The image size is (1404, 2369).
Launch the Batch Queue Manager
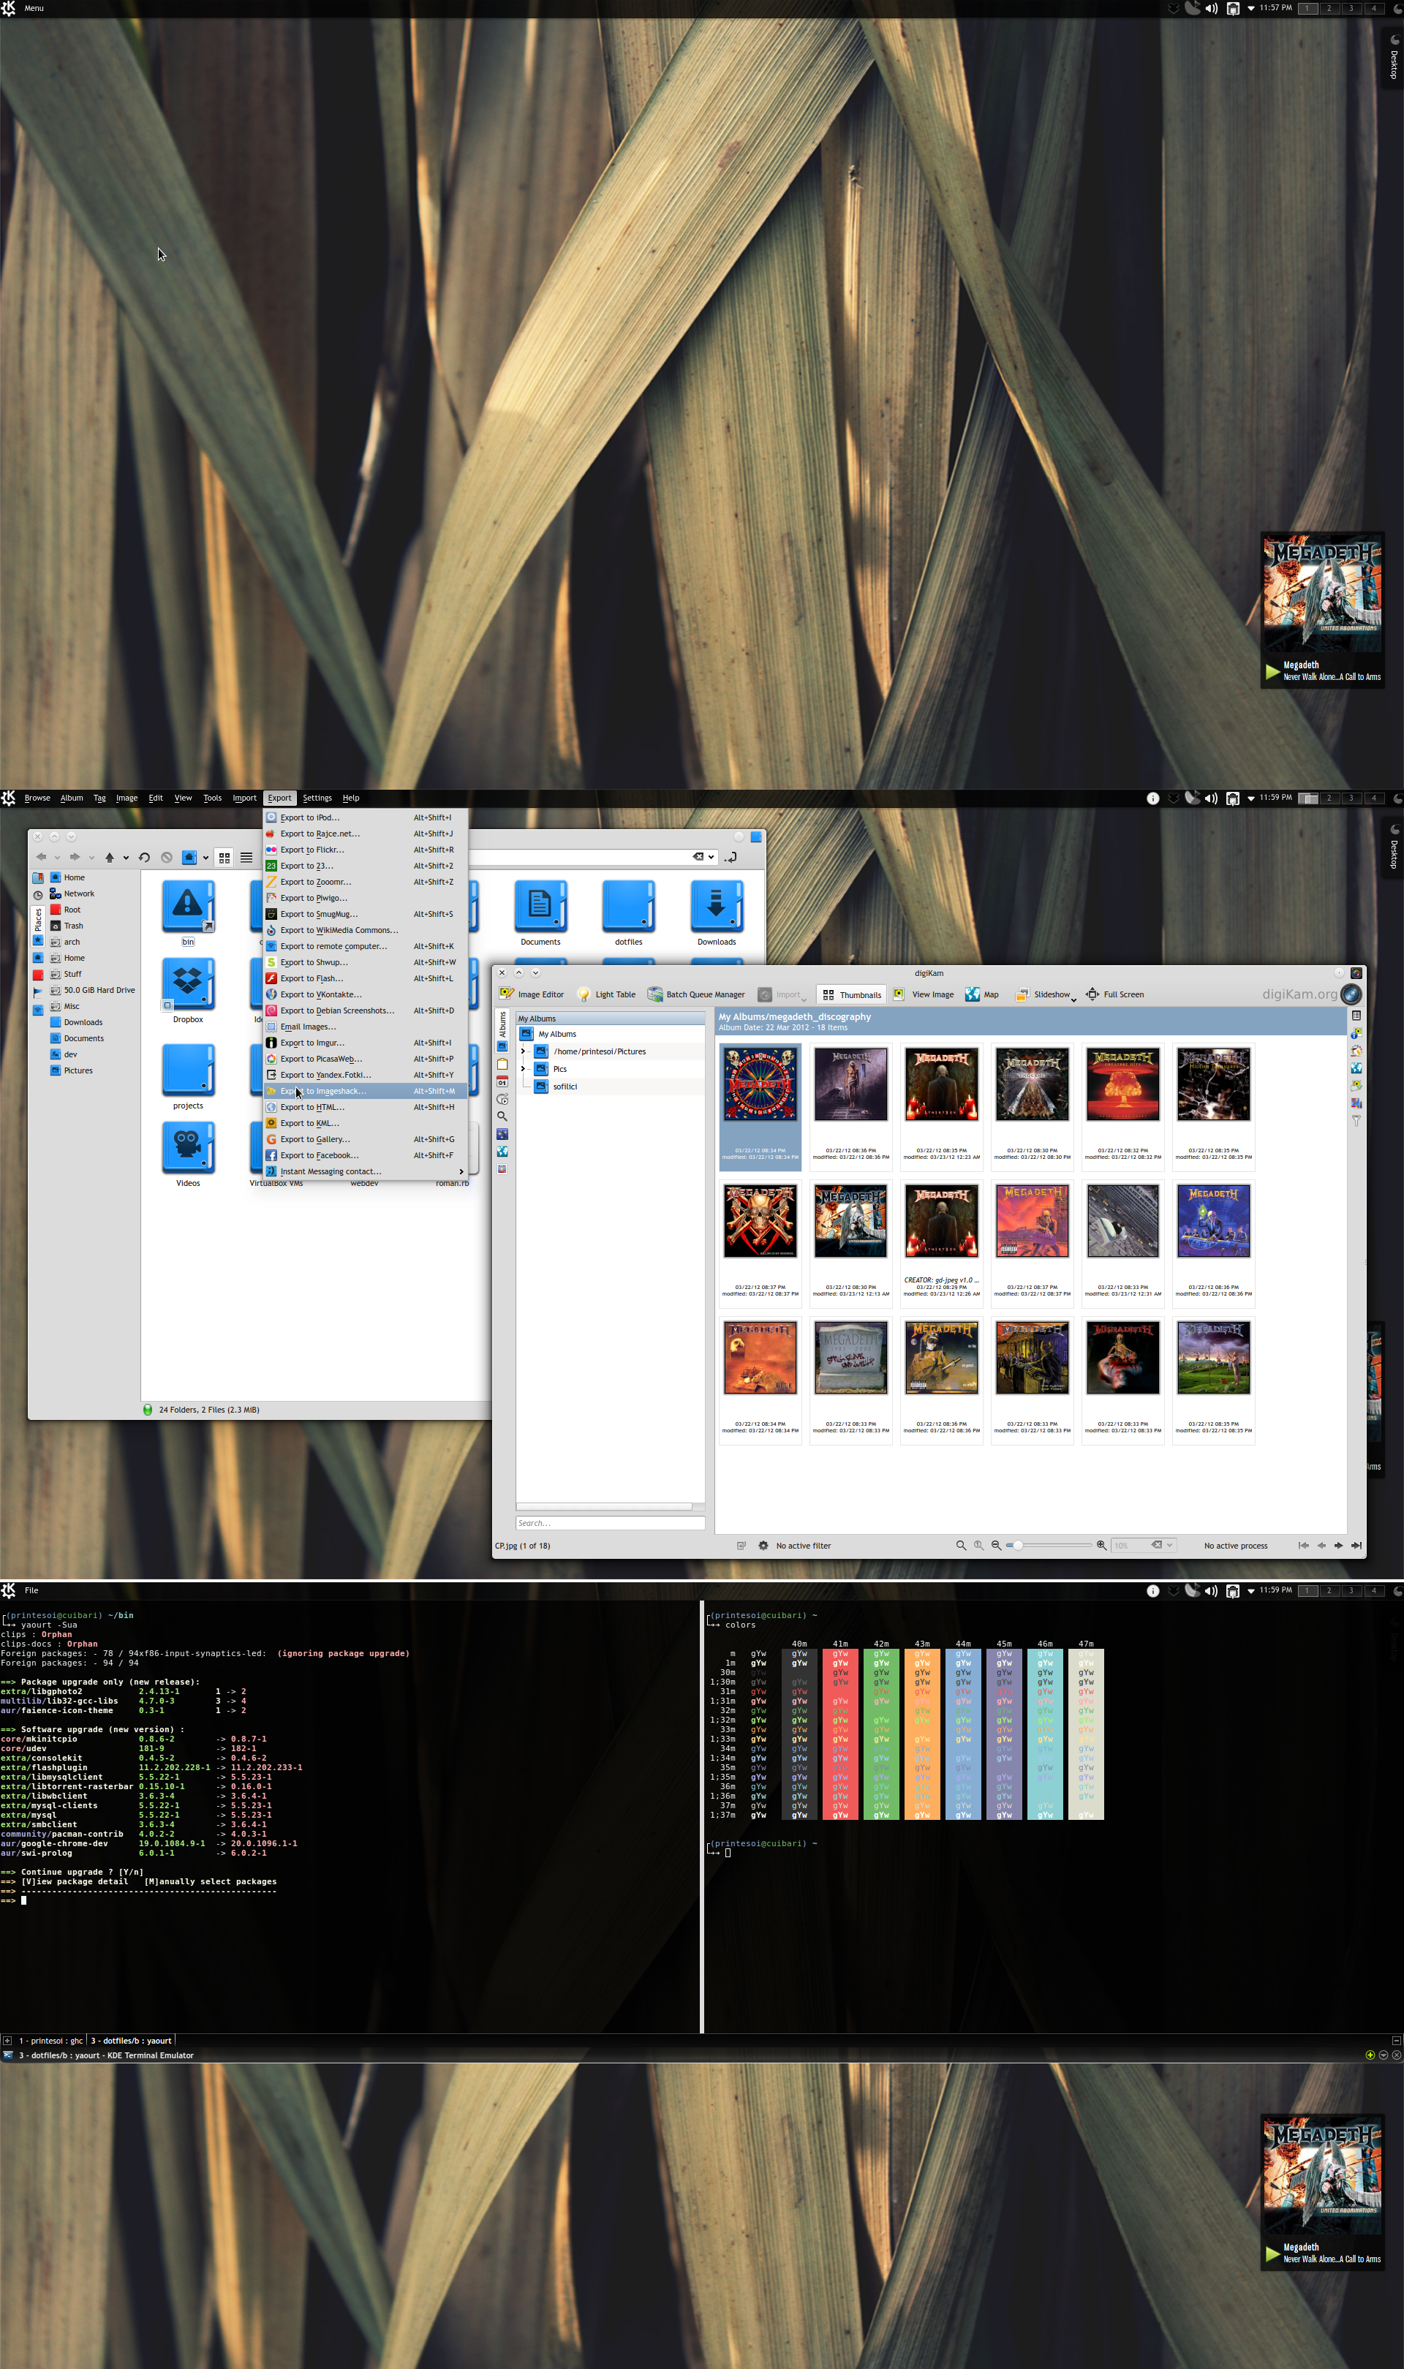696,994
